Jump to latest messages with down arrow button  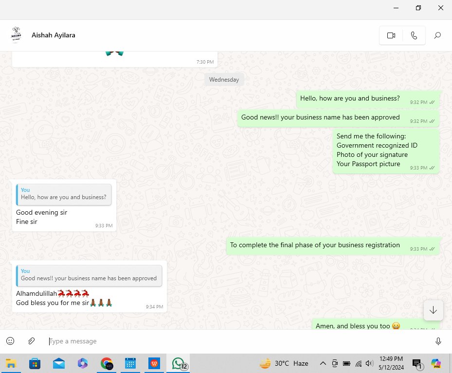(433, 310)
